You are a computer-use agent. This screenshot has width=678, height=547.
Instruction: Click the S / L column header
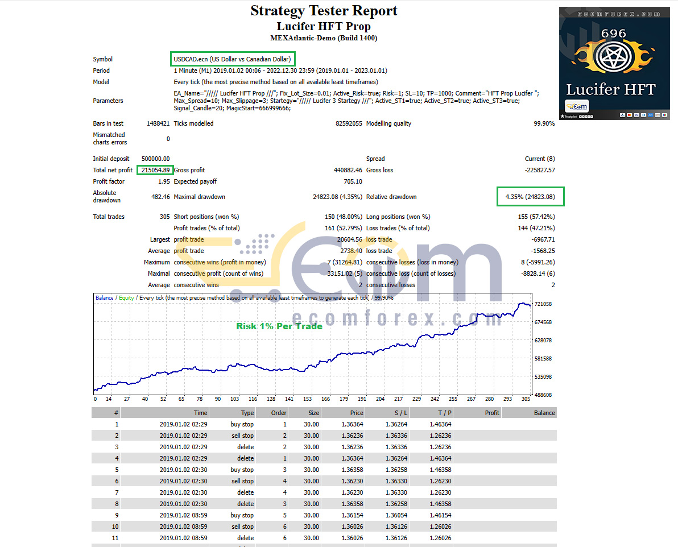point(401,413)
